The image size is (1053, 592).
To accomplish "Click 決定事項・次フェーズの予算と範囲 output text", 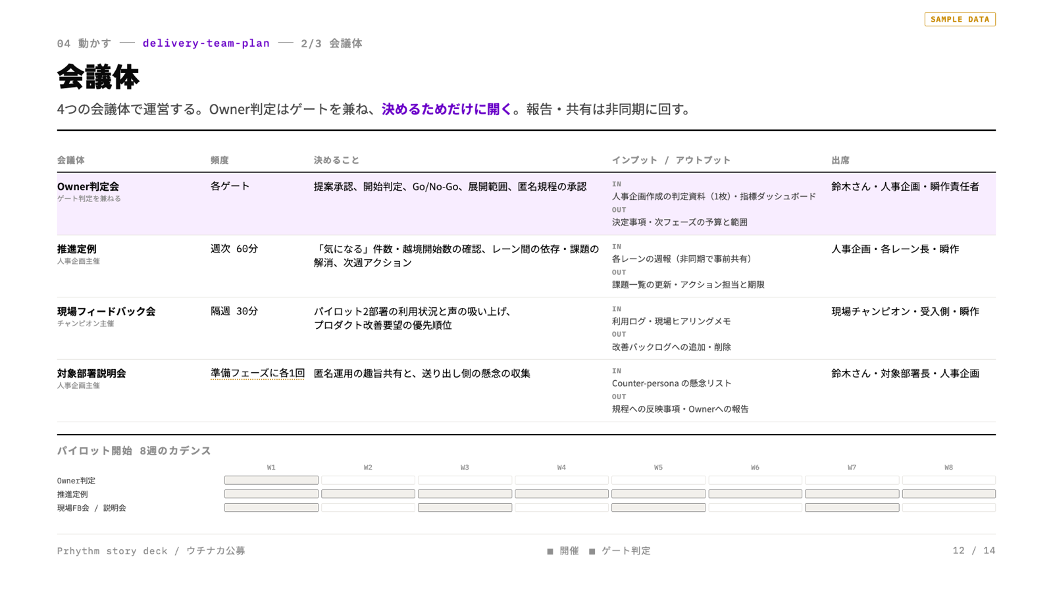I will 680,222.
